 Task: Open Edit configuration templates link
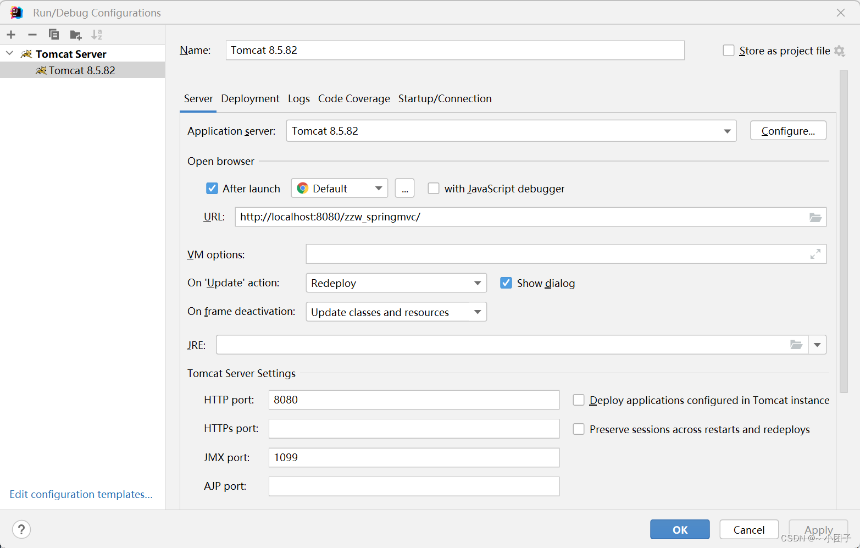[81, 494]
